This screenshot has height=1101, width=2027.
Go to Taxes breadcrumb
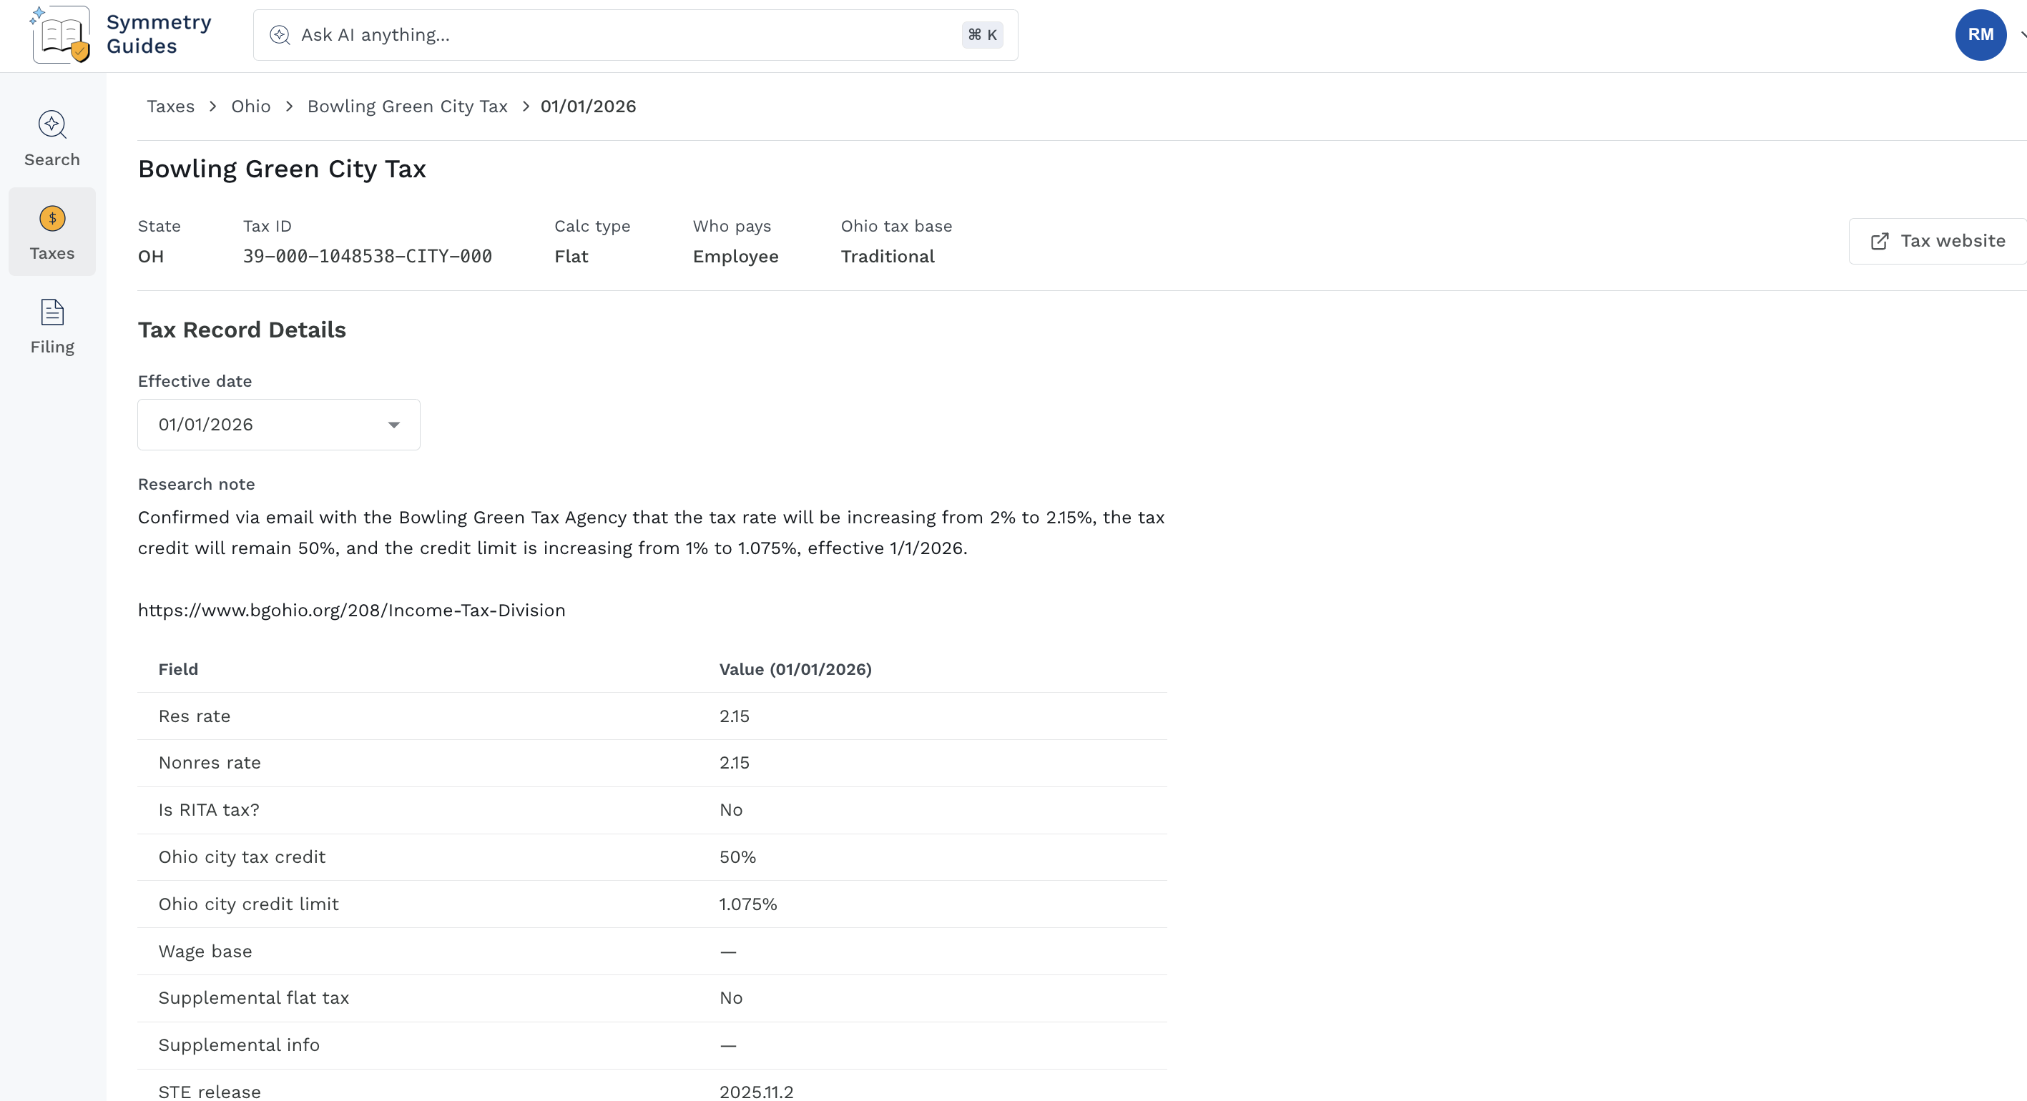coord(171,106)
